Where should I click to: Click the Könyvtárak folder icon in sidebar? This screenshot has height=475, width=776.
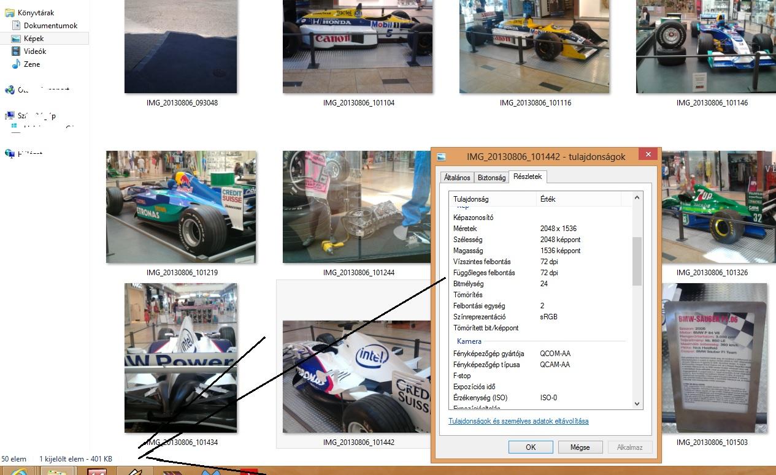pos(9,12)
